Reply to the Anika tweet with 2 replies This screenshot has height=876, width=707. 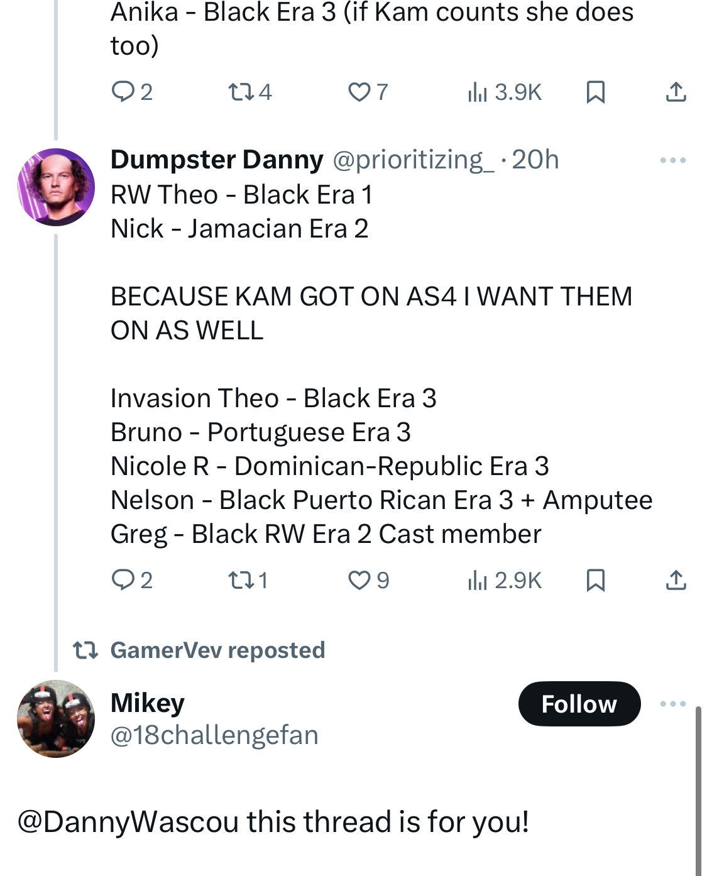[131, 92]
